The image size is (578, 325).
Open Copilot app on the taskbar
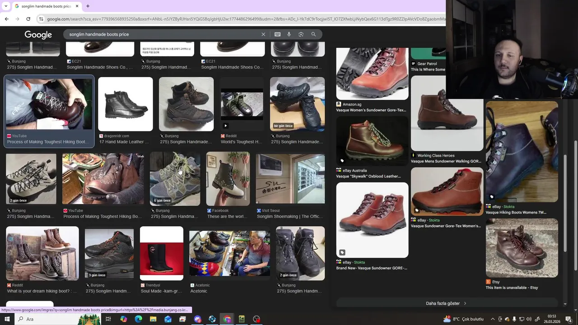tap(124, 319)
